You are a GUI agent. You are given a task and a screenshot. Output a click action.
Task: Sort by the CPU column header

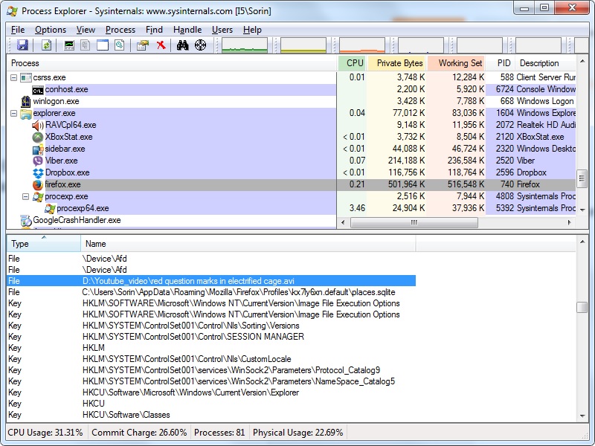tap(352, 63)
